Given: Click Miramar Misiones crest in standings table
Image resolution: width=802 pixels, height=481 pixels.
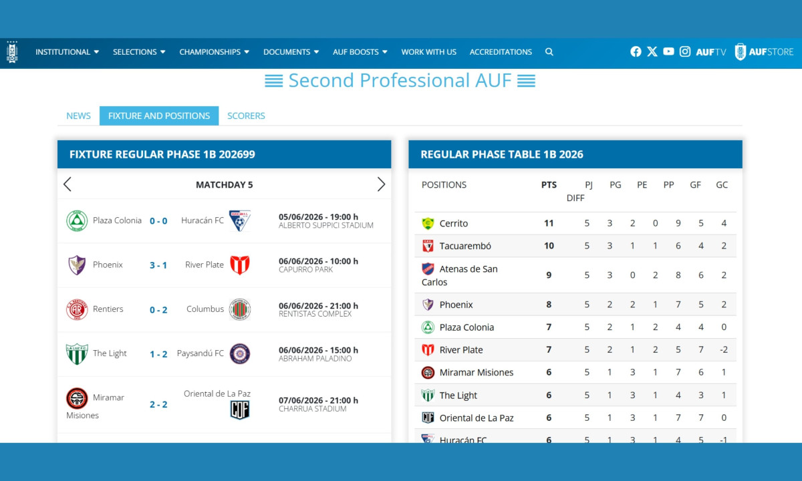Looking at the screenshot, I should point(428,373).
